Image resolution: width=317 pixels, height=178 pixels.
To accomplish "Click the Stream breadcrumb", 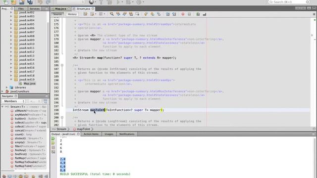I will point(61,129).
